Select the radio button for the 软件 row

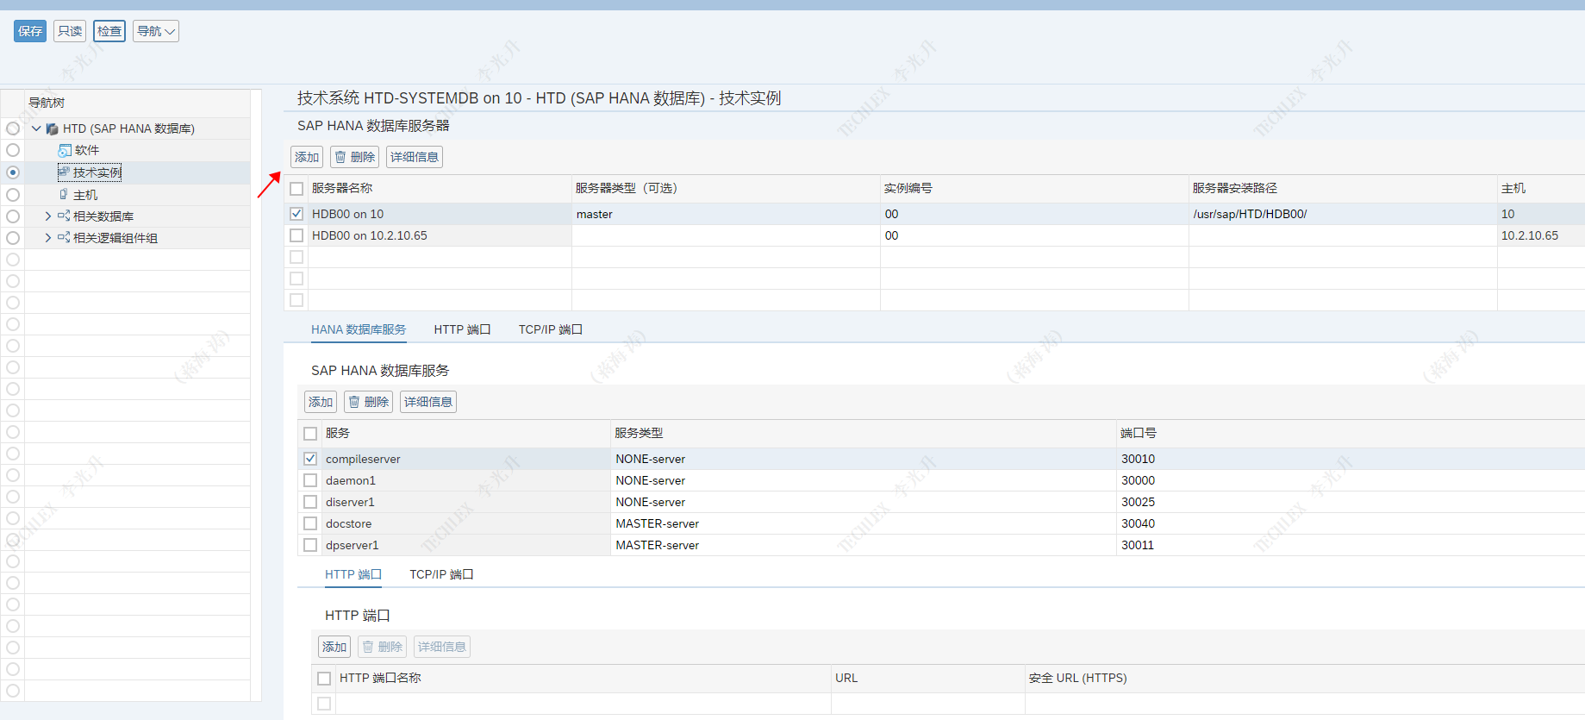[x=13, y=150]
